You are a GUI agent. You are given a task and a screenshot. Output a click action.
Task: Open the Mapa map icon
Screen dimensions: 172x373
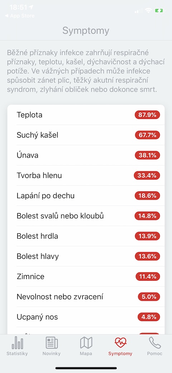86,342
